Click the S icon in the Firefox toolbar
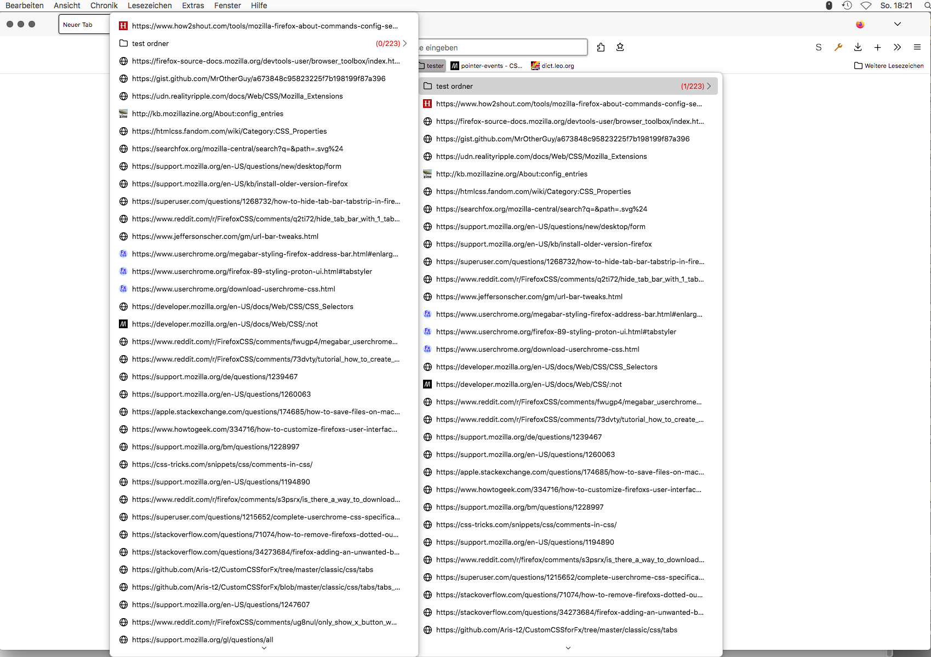The image size is (931, 657). pos(819,47)
